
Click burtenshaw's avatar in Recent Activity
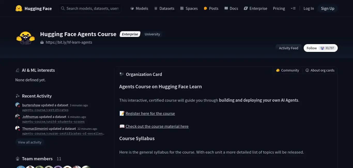[18, 105]
